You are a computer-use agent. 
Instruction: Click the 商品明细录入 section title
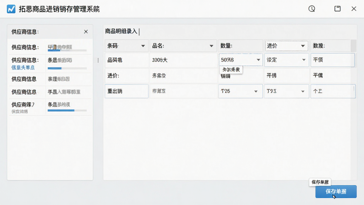pyautogui.click(x=121, y=31)
